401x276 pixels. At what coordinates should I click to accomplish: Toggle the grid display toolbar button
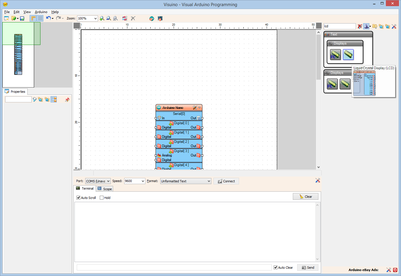(40, 18)
